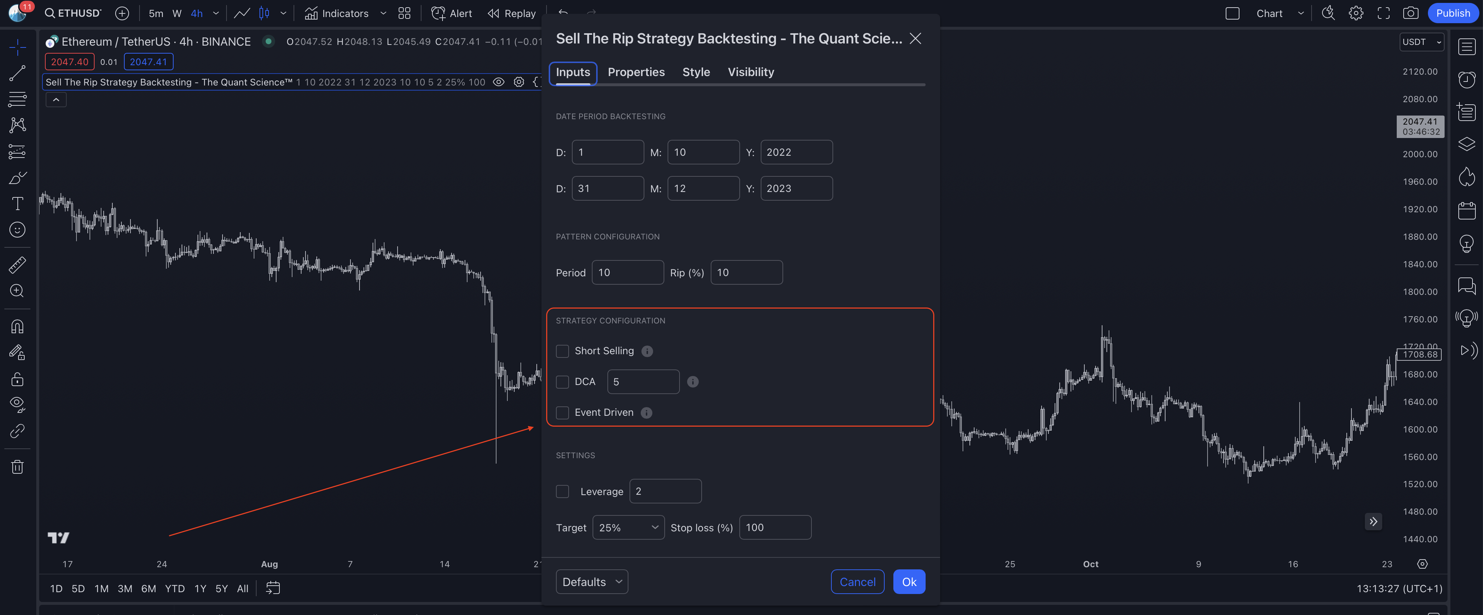Image resolution: width=1483 pixels, height=615 pixels.
Task: Click the trash Remove objects icon
Action: pos(17,467)
